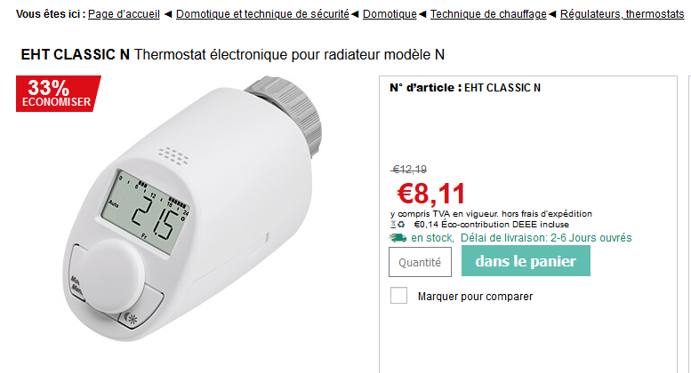Click the struck-through €12,19 price
The width and height of the screenshot is (691, 373).
click(409, 170)
